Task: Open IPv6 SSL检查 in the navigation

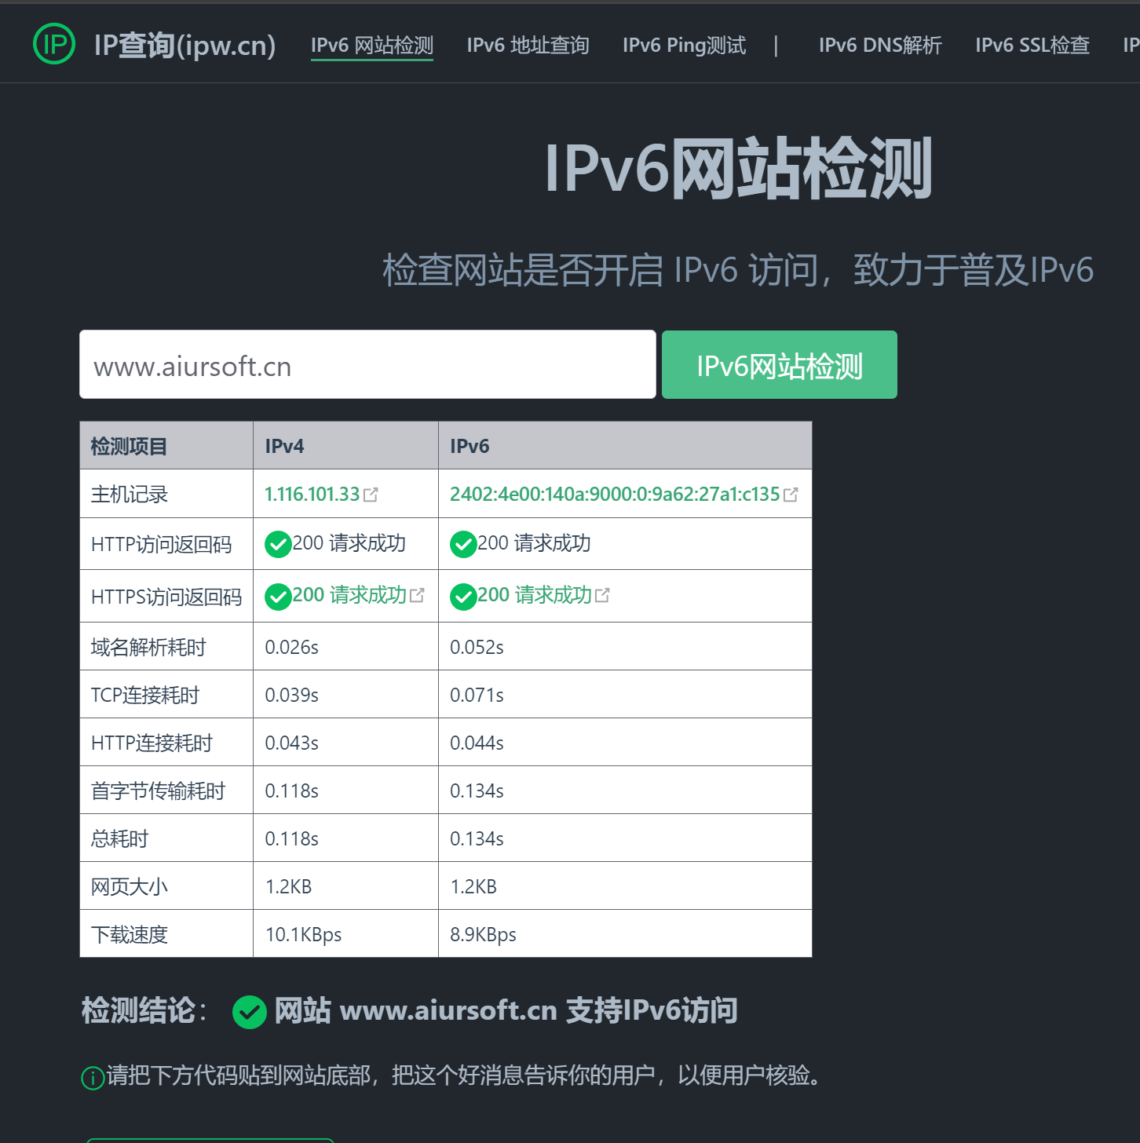Action: click(x=1032, y=46)
